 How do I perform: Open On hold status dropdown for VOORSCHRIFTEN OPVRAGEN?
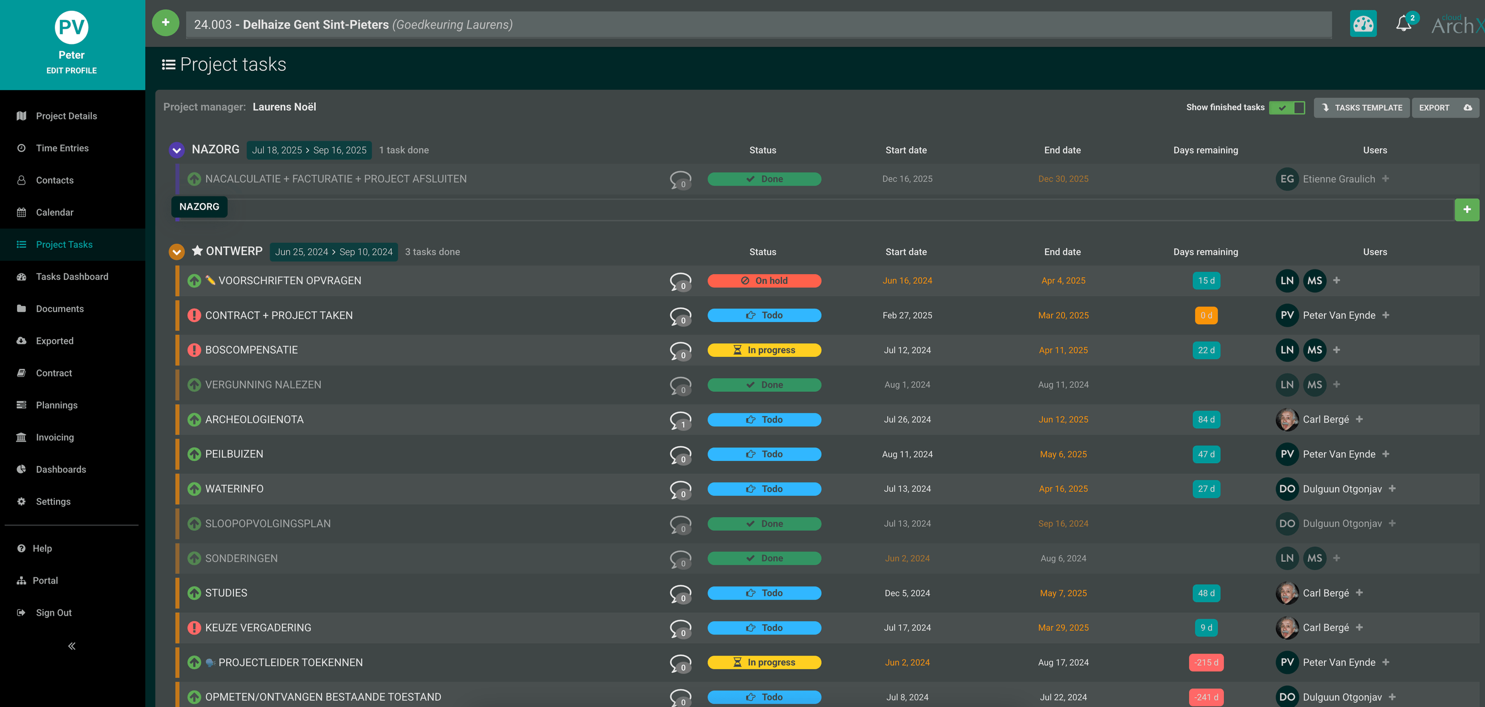[x=764, y=280]
